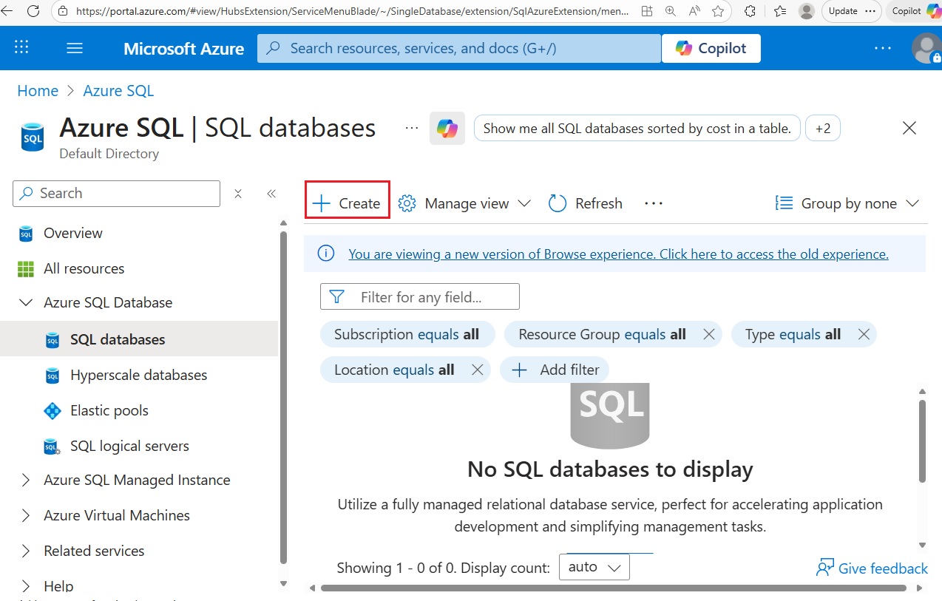Click the Copilot button in header
The height and width of the screenshot is (601, 942).
point(711,48)
